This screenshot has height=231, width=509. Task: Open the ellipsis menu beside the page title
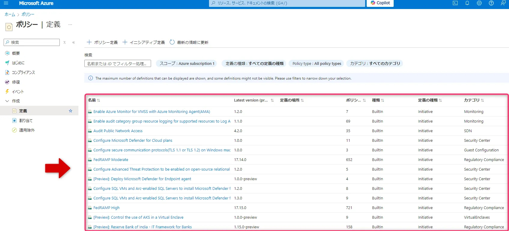[70, 25]
